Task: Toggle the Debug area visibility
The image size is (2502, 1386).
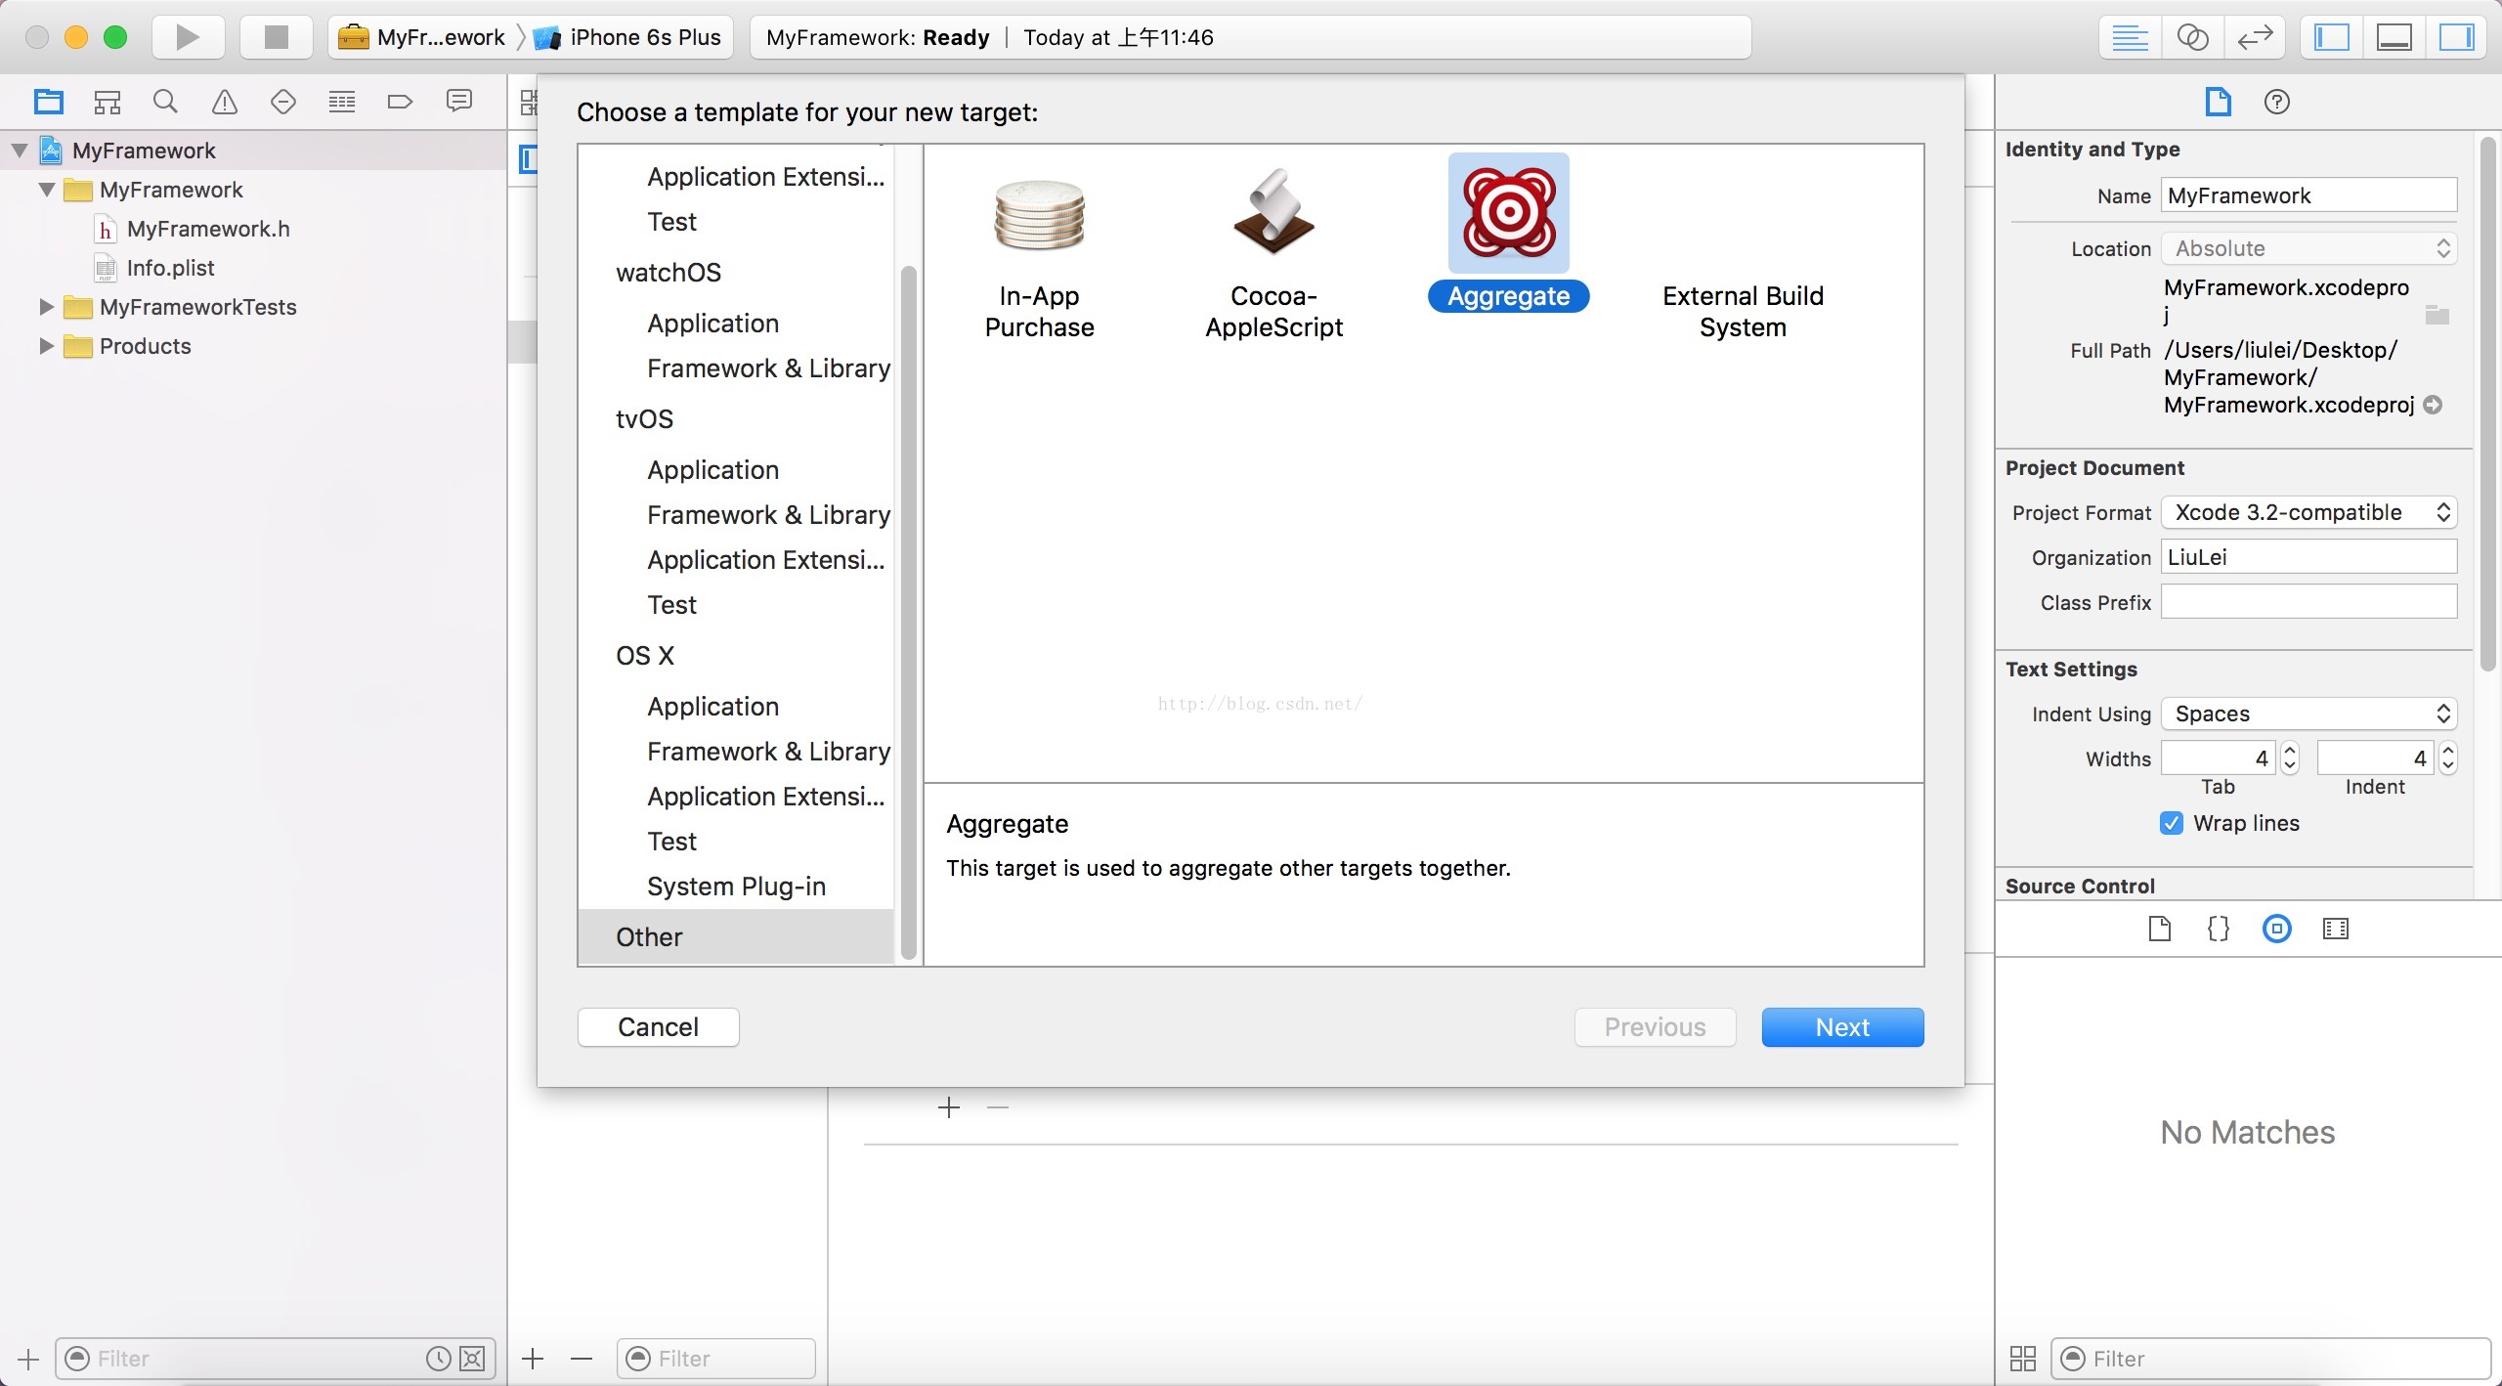Action: click(x=2394, y=38)
